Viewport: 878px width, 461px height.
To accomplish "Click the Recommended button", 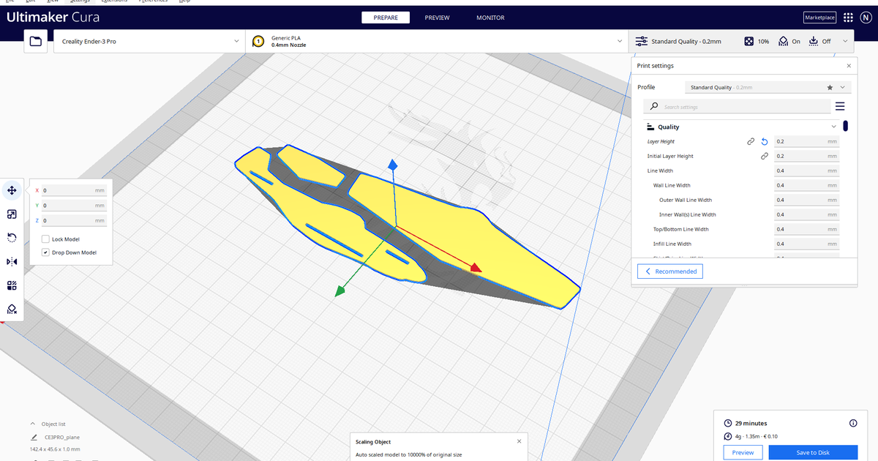I will (x=669, y=271).
